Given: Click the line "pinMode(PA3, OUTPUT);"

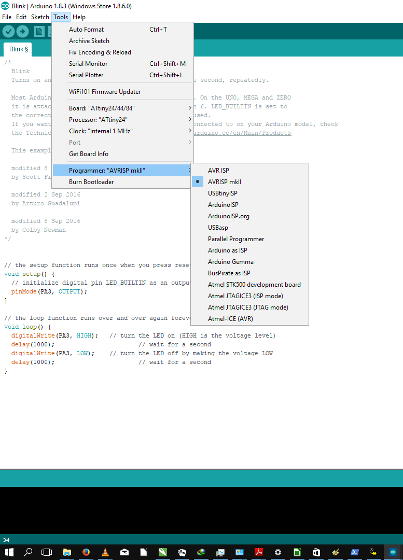Looking at the screenshot, I should [49, 291].
